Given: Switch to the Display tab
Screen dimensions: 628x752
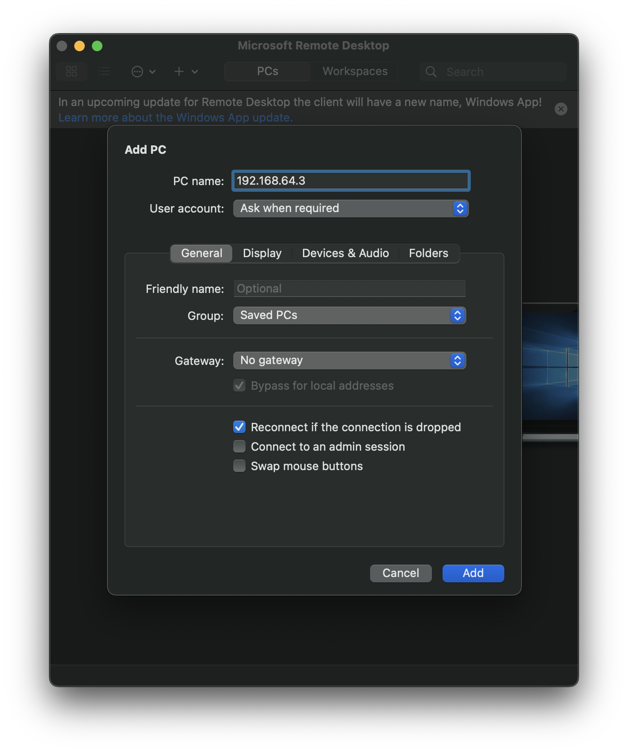Looking at the screenshot, I should (262, 254).
